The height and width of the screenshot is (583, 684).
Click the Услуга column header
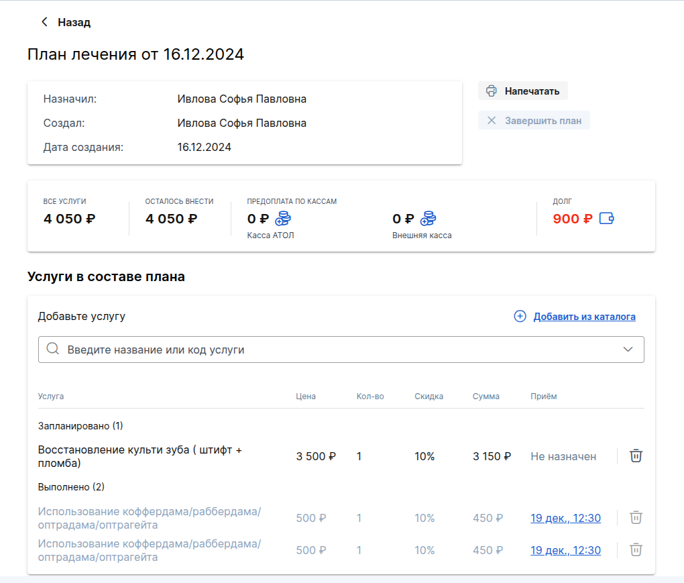[50, 396]
